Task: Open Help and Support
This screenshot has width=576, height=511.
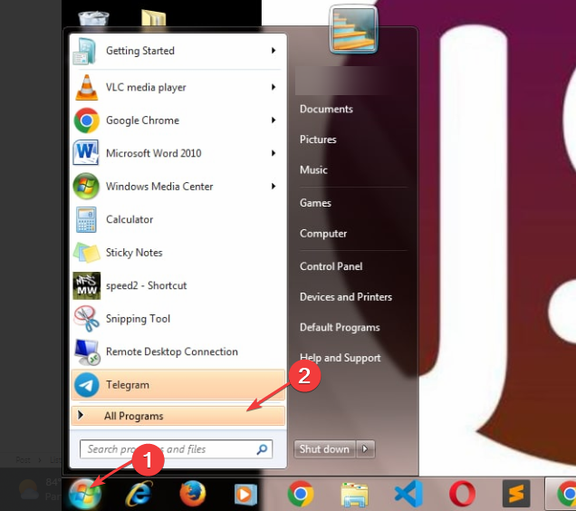Action: 341,358
